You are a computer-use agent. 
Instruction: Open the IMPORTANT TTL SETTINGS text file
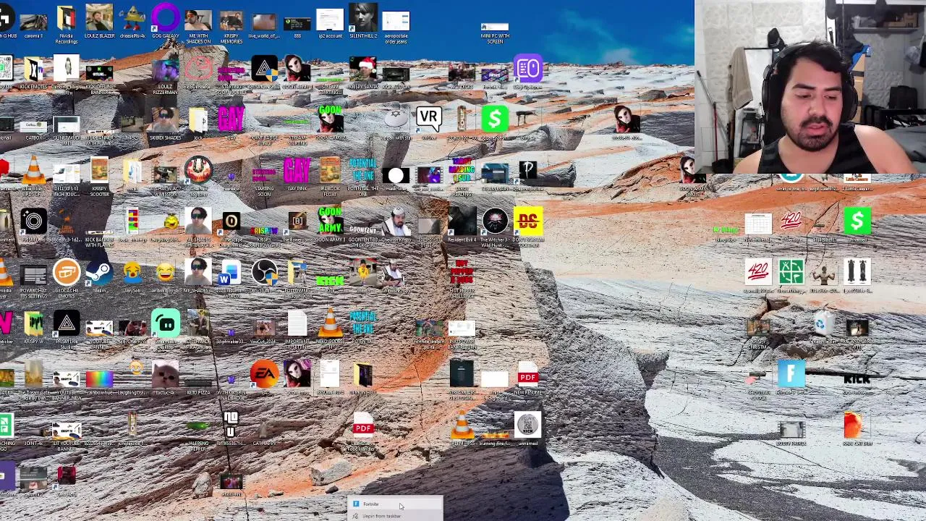click(297, 324)
